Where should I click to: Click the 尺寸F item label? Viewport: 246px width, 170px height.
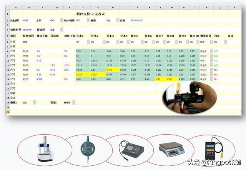[x=25, y=75]
